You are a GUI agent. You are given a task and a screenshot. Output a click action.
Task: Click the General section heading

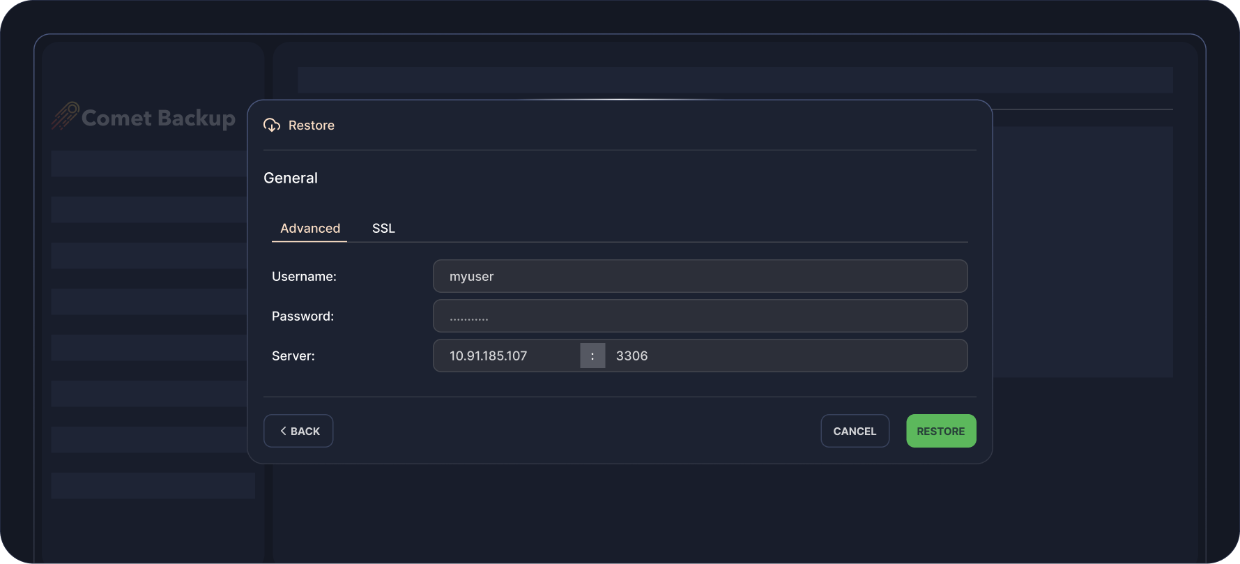tap(291, 178)
